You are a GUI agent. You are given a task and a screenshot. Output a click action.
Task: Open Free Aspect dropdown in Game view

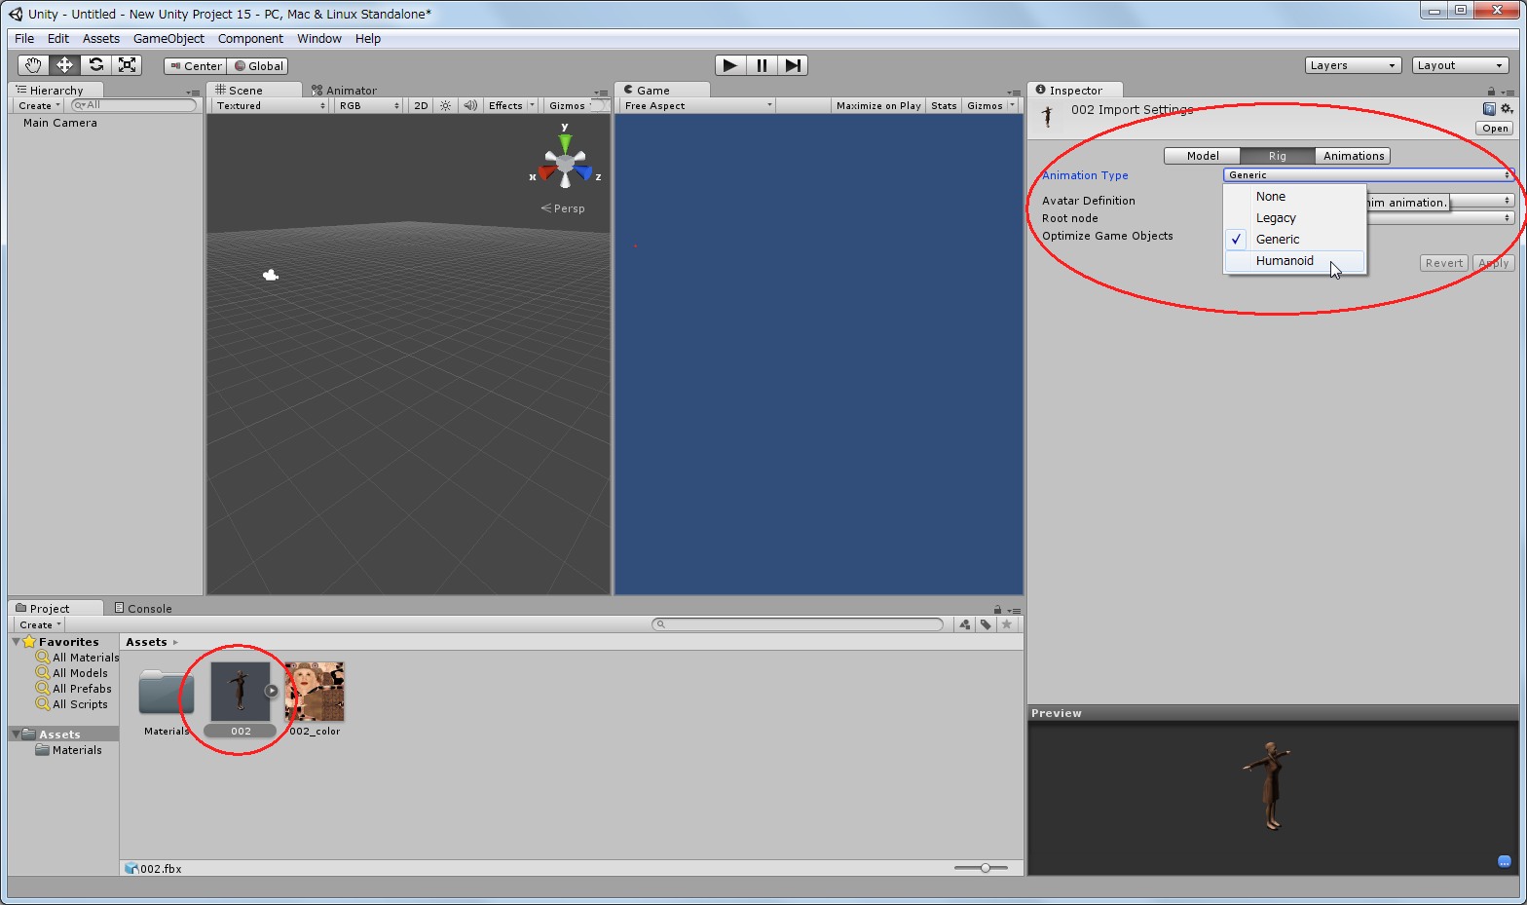[x=697, y=105]
